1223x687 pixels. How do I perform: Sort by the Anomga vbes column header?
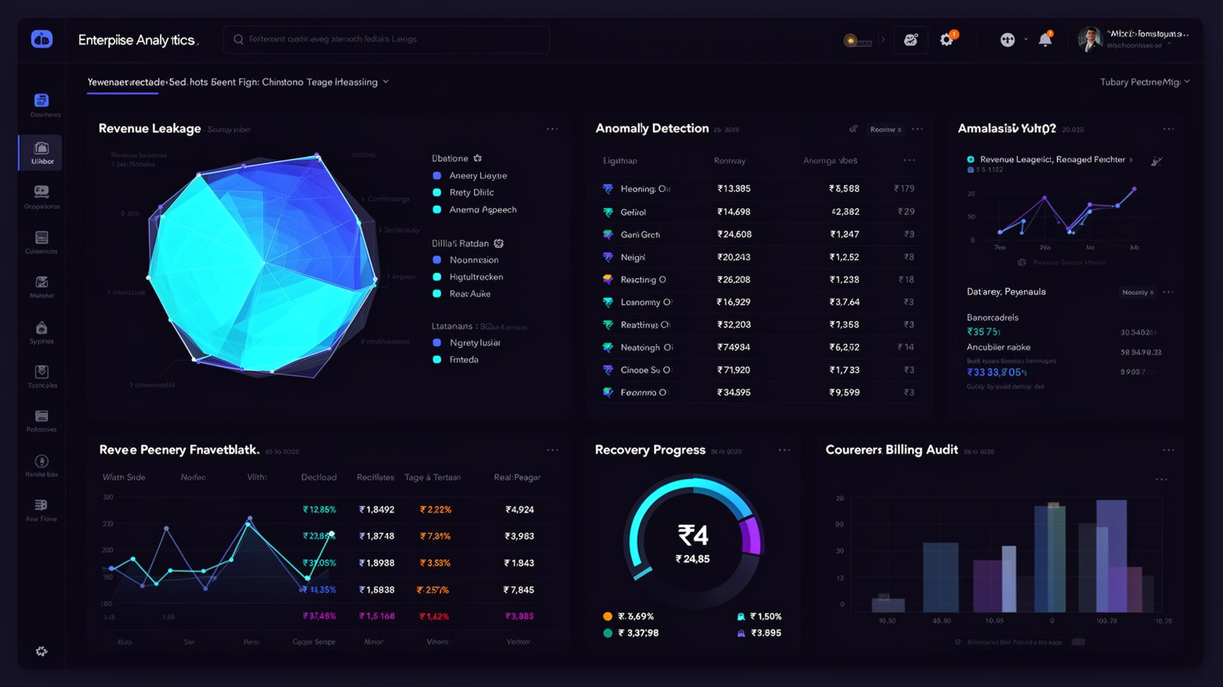(830, 161)
